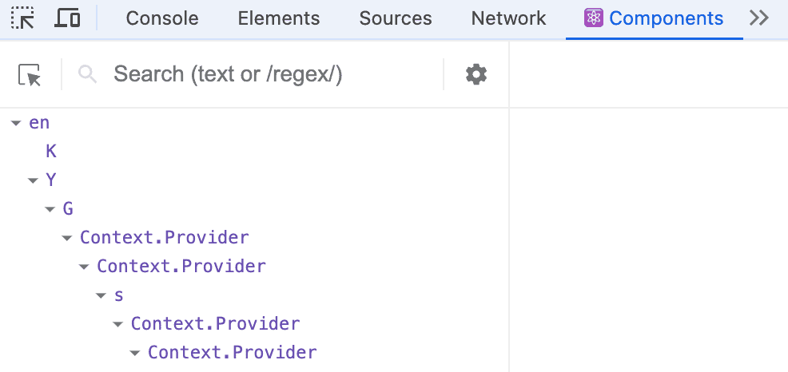Select the last visible Context.Provider node
The width and height of the screenshot is (788, 372).
coord(233,352)
